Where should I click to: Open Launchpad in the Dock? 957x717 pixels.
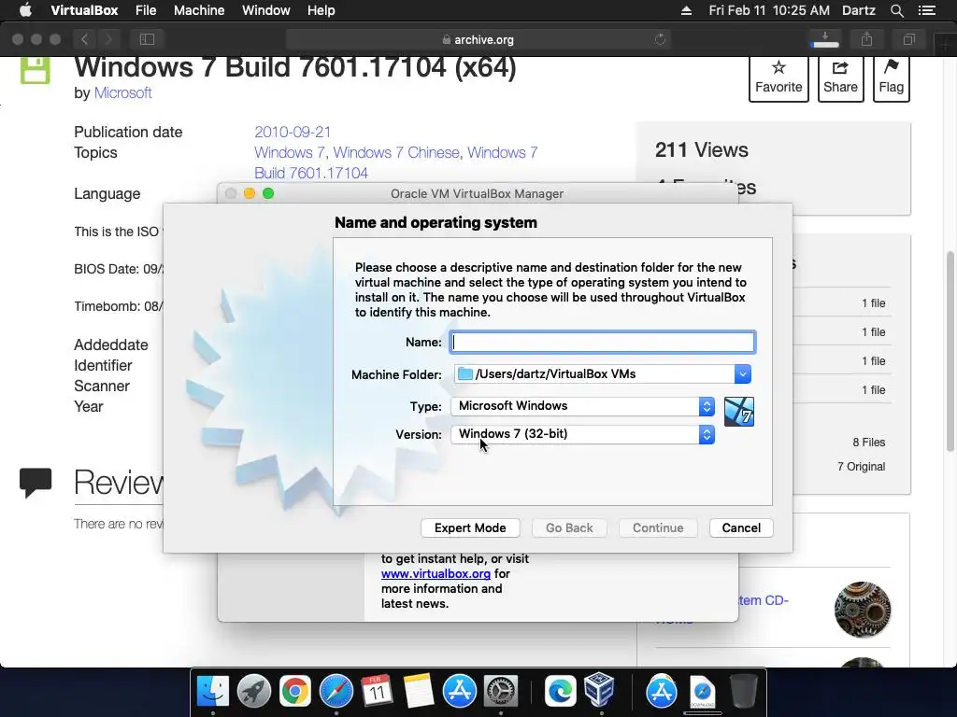pos(254,692)
